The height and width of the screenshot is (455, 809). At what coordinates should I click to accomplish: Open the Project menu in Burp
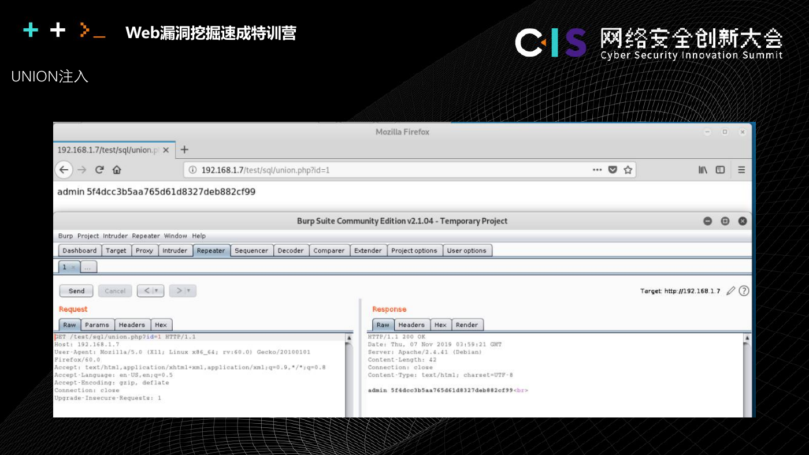coord(88,236)
